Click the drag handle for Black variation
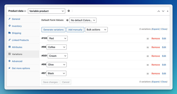This screenshot has width=177, height=94. 148,74
